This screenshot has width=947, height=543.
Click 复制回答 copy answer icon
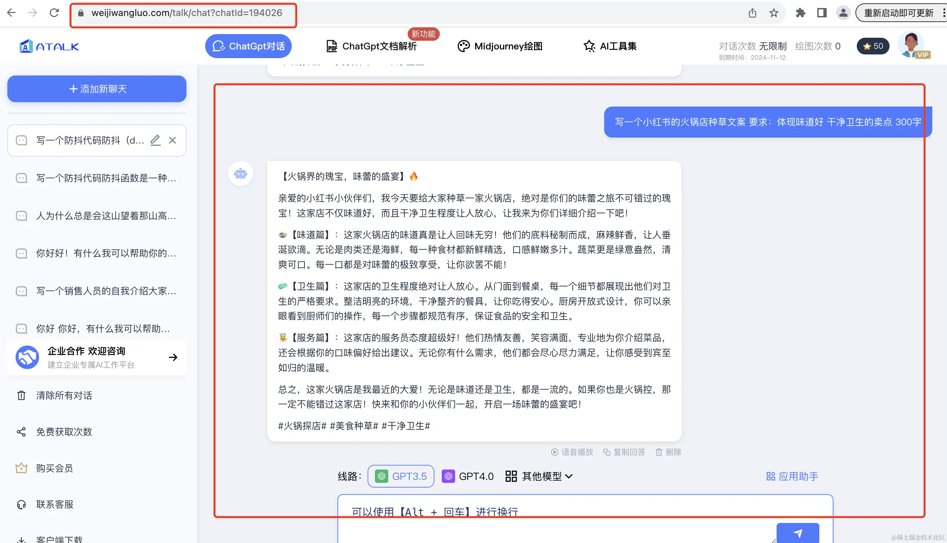pyautogui.click(x=607, y=452)
